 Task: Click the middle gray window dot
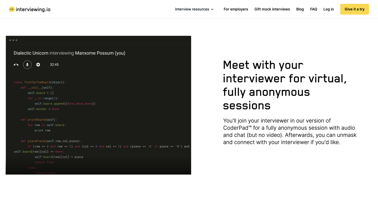[x=13, y=40]
